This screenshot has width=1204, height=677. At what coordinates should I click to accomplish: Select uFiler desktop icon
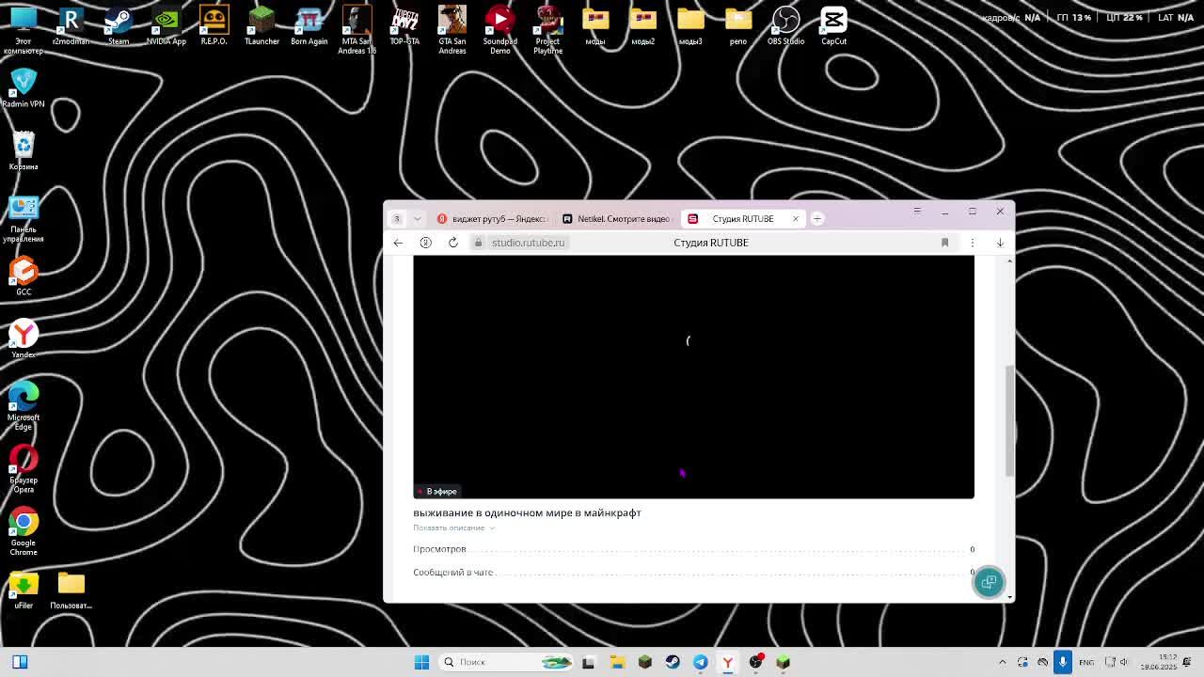click(x=24, y=590)
